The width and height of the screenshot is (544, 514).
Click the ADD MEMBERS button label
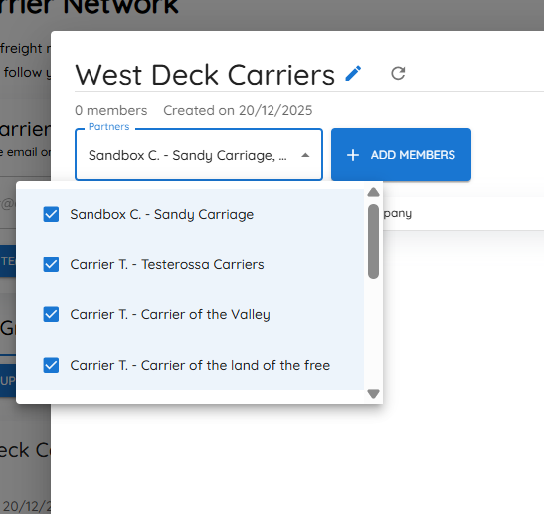click(413, 155)
